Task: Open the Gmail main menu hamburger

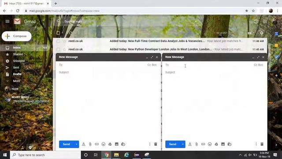Action: pos(7,22)
